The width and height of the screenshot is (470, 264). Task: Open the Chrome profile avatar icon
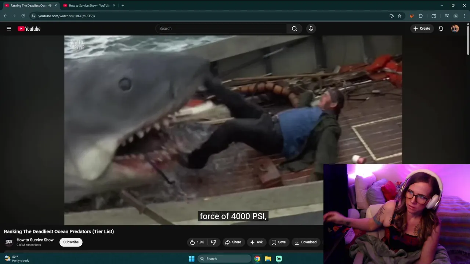coord(456,16)
